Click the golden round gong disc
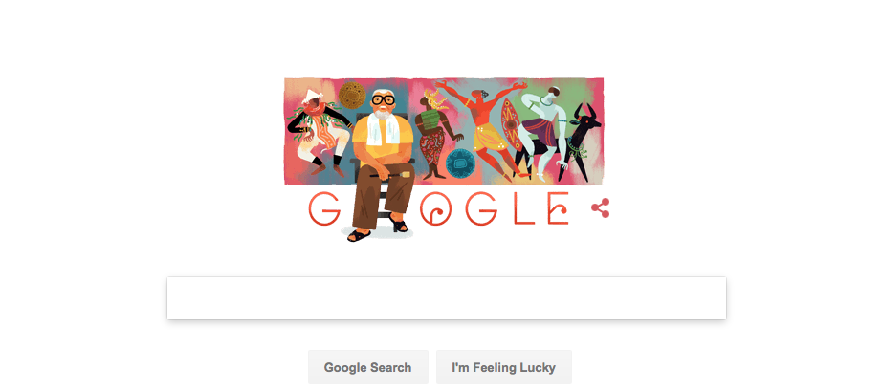The image size is (882, 392). pyautogui.click(x=352, y=95)
